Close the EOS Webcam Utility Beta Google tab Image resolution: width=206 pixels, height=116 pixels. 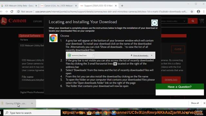coord(36,6)
